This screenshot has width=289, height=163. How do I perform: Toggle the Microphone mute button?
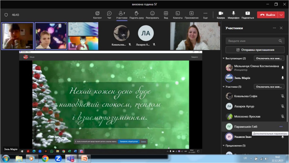233,13
